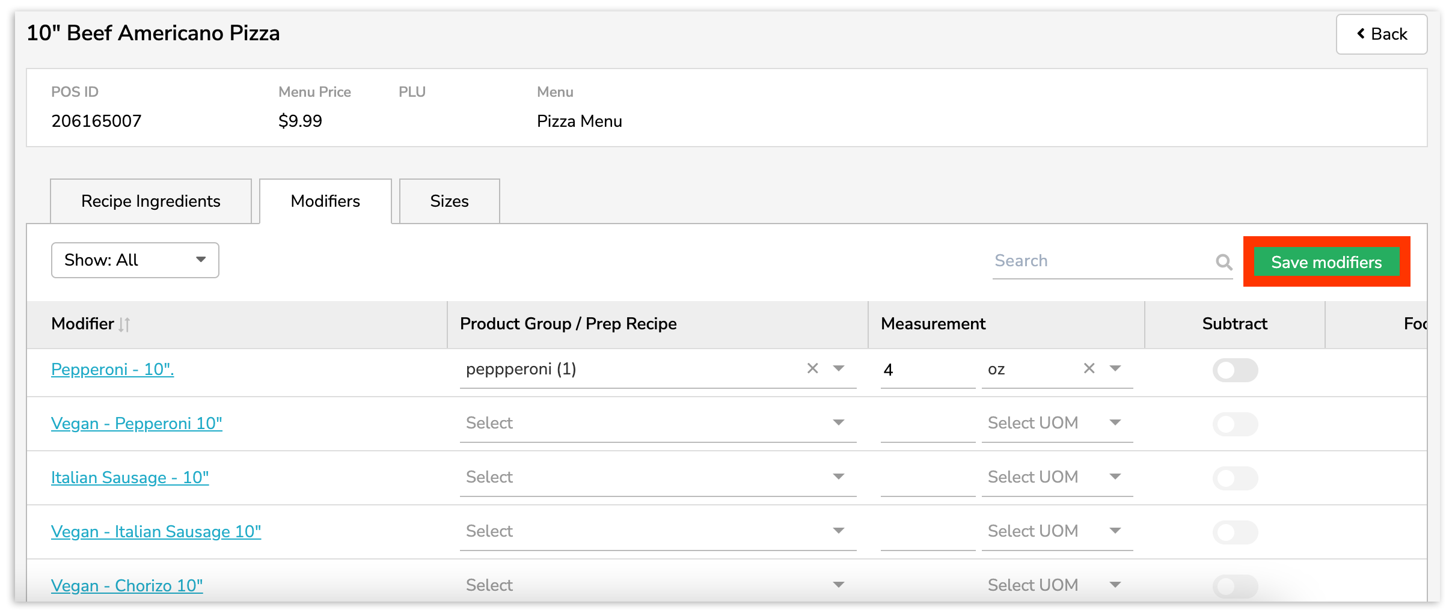The image size is (1455, 613).
Task: Open the Vegan - Chorizo 10" modifier link
Action: 127,585
